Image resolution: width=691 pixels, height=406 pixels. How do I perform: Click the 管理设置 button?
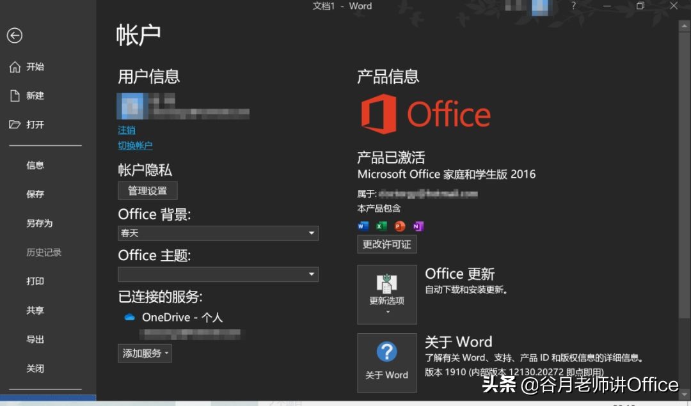pos(148,191)
